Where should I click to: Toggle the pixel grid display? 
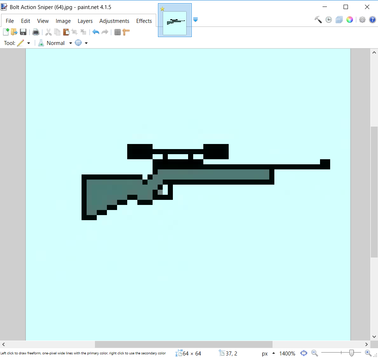point(117,32)
